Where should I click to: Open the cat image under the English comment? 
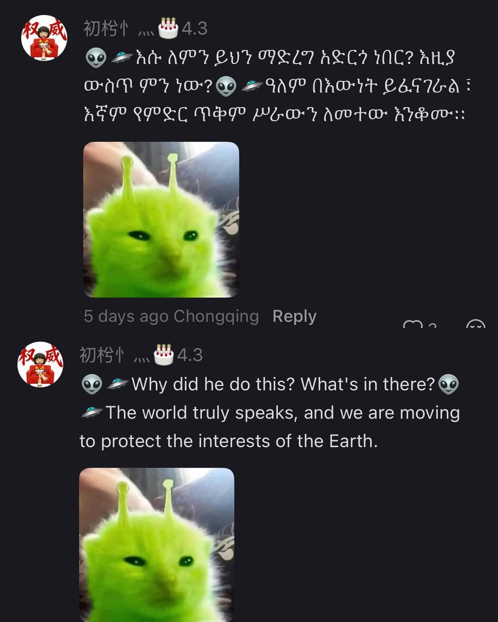coord(157,544)
